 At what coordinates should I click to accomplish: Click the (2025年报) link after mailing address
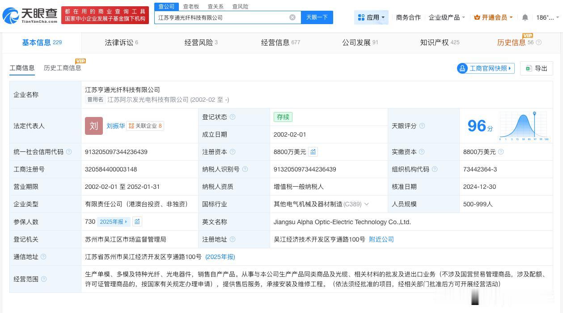220,257
